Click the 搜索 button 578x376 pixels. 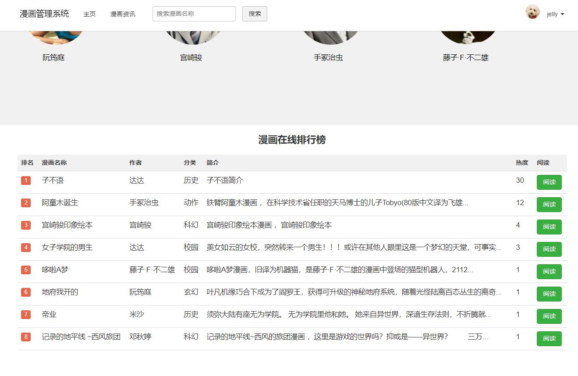(254, 14)
